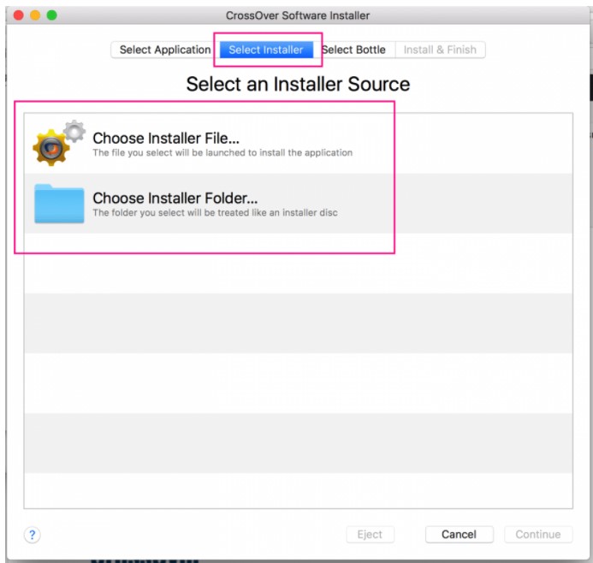
Task: Select the Select Installer tab
Action: [266, 50]
